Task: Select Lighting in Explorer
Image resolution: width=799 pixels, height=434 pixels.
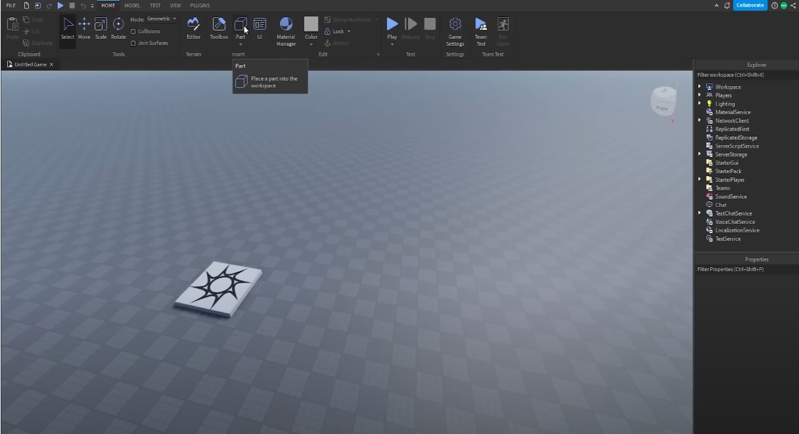Action: point(725,104)
